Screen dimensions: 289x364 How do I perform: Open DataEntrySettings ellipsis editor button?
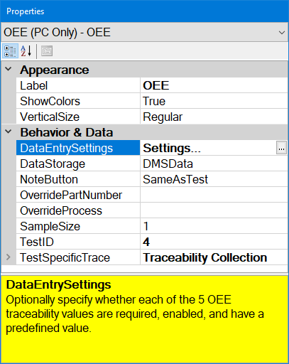click(x=281, y=148)
